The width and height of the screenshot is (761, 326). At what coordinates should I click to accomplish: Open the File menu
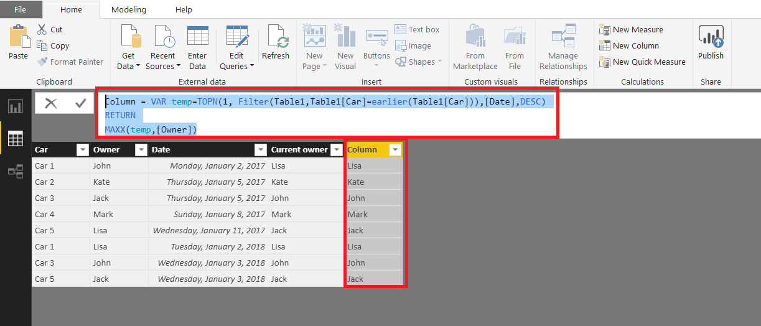[x=21, y=9]
